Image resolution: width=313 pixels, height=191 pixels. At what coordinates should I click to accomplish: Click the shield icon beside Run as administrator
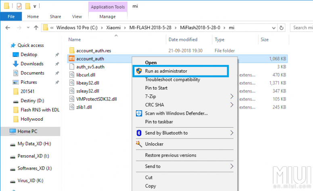click(x=139, y=71)
